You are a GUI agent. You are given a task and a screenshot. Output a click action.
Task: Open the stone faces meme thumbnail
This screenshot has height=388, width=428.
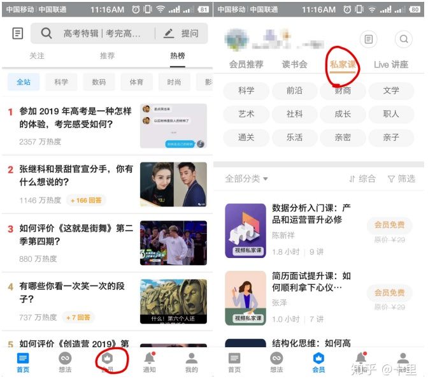(173, 301)
